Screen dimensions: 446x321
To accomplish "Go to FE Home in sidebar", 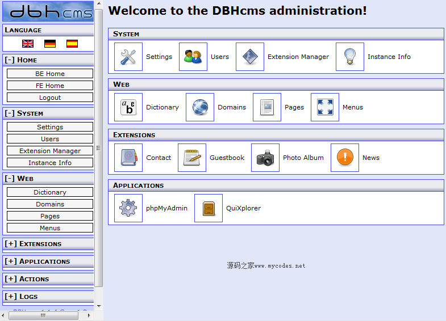I will [x=50, y=86].
